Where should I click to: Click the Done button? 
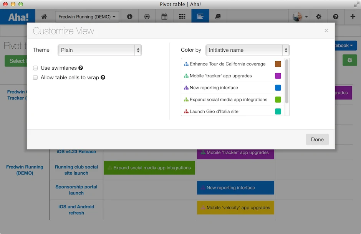pyautogui.click(x=317, y=139)
